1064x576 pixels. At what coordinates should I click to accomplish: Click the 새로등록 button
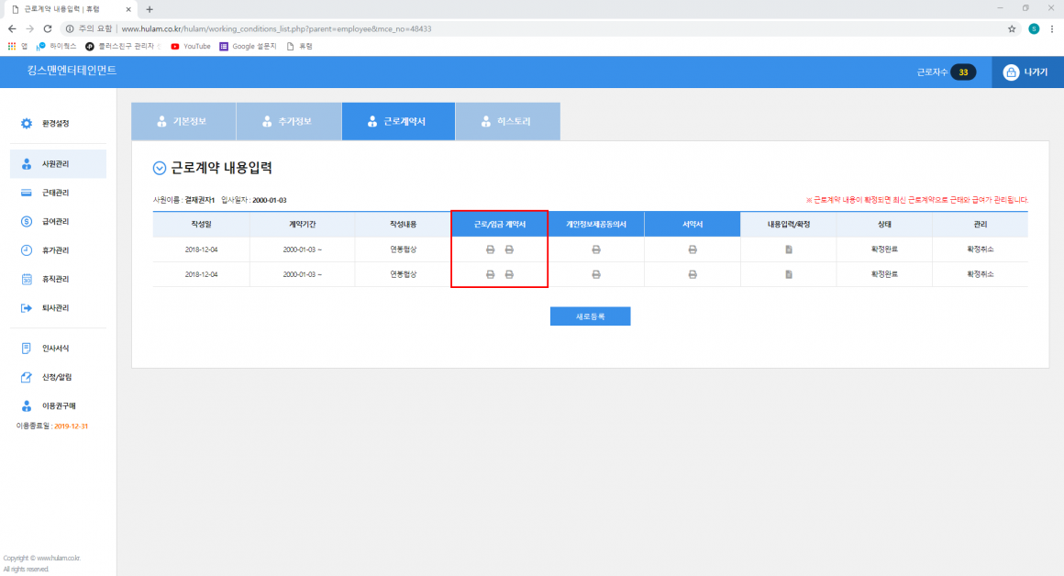click(x=590, y=316)
